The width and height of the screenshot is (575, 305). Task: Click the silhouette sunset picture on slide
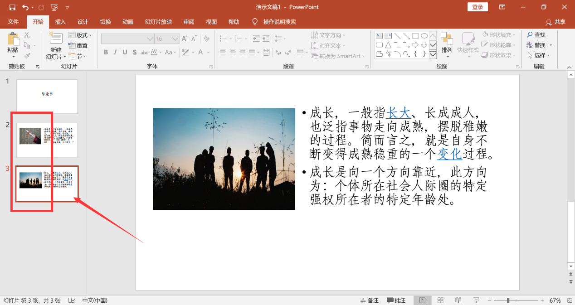[224, 159]
